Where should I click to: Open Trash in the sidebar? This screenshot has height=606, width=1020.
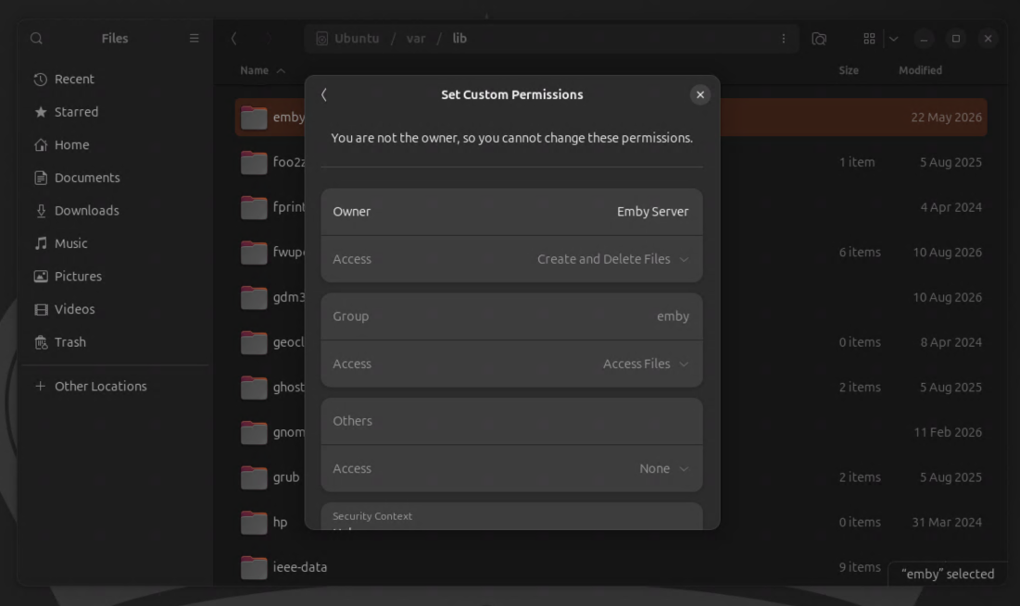[x=115, y=342]
